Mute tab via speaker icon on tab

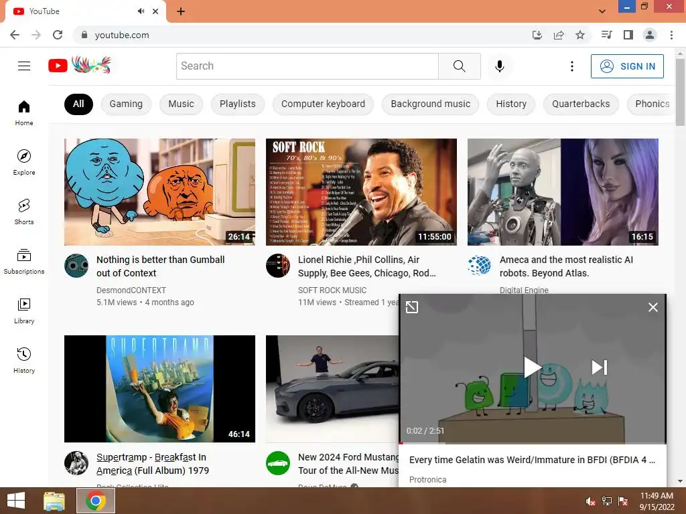click(x=141, y=11)
